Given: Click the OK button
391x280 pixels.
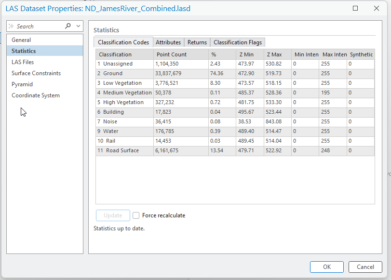Looking at the screenshot, I should [326, 267].
